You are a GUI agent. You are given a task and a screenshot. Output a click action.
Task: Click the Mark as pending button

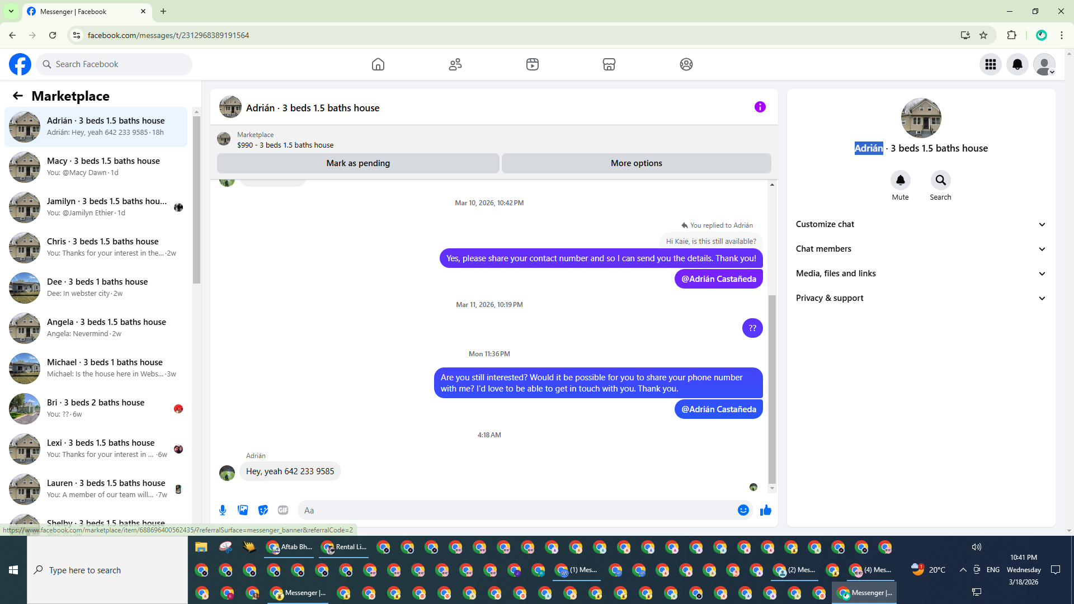358,163
